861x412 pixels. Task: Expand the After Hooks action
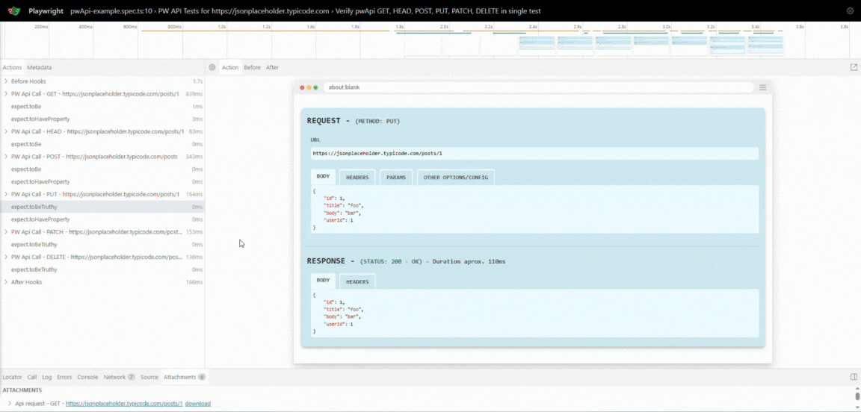pos(6,282)
